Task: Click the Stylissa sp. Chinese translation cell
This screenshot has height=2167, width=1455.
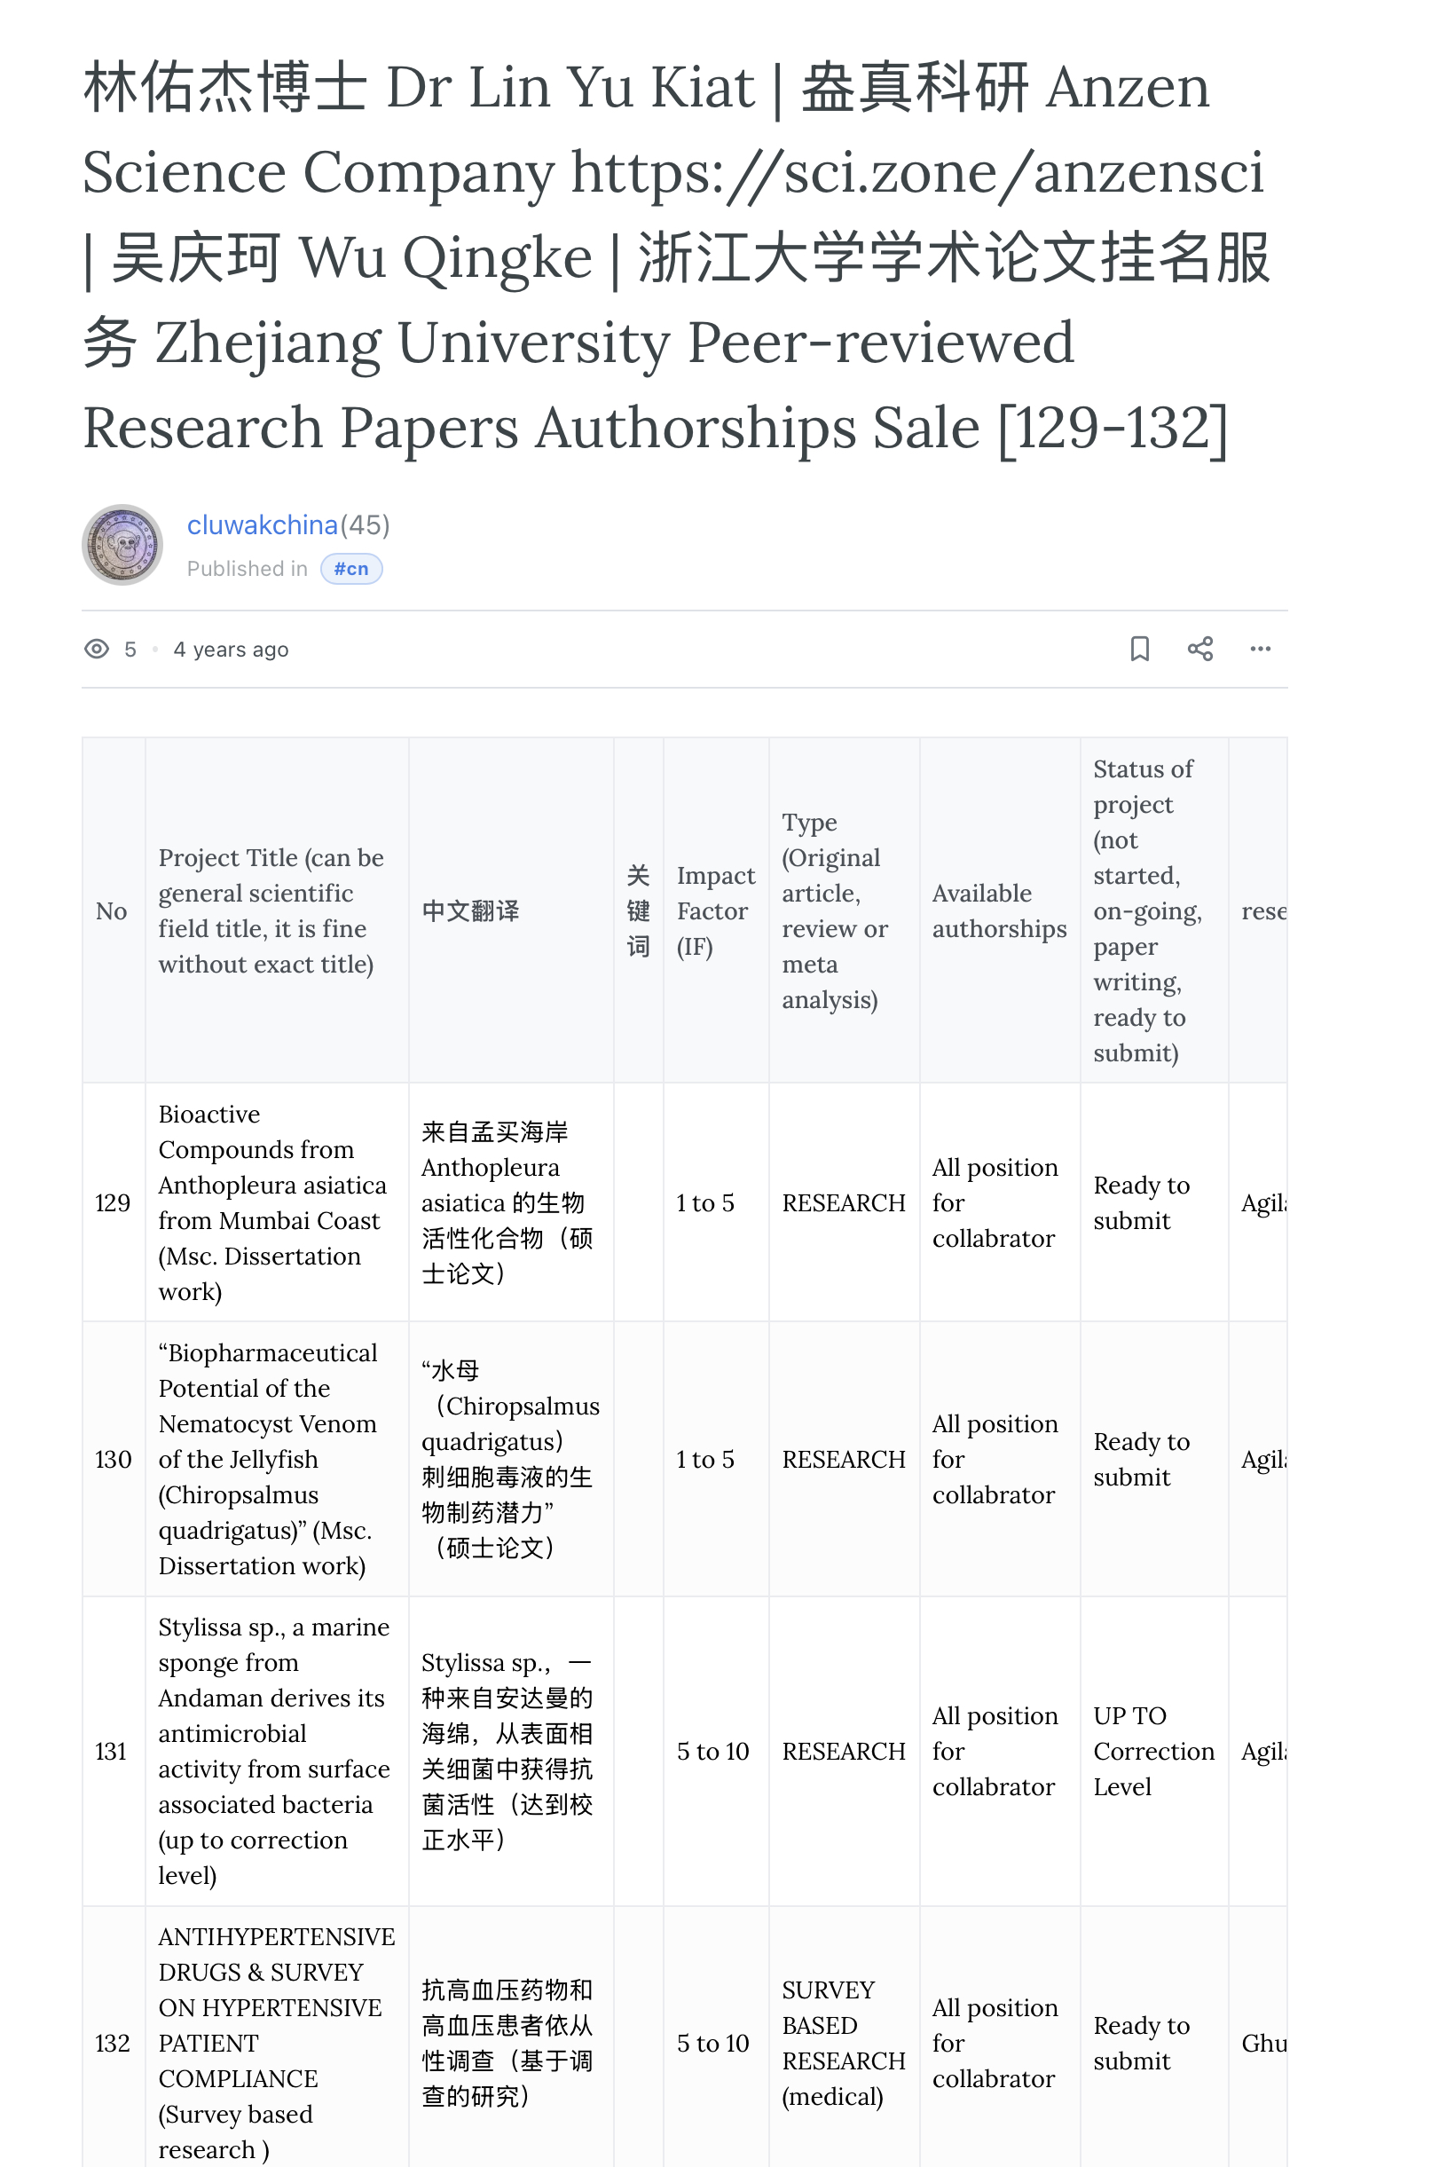Action: coord(508,1751)
